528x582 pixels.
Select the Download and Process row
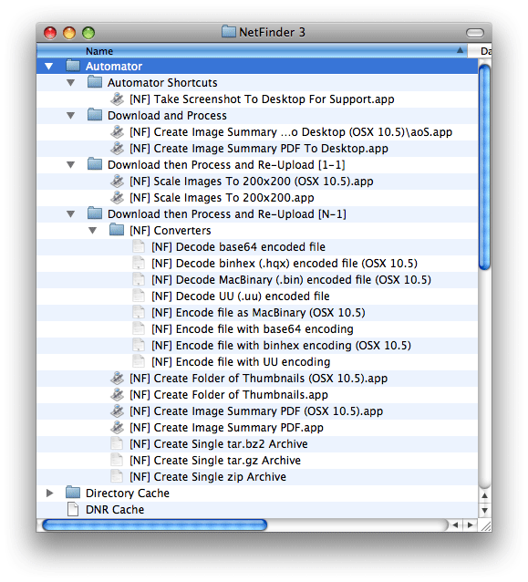pyautogui.click(x=257, y=115)
